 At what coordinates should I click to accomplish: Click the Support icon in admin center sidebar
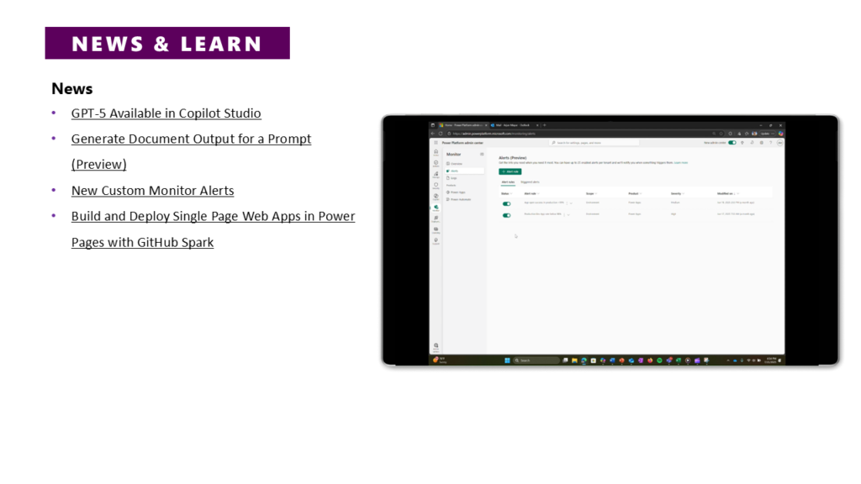click(x=436, y=241)
